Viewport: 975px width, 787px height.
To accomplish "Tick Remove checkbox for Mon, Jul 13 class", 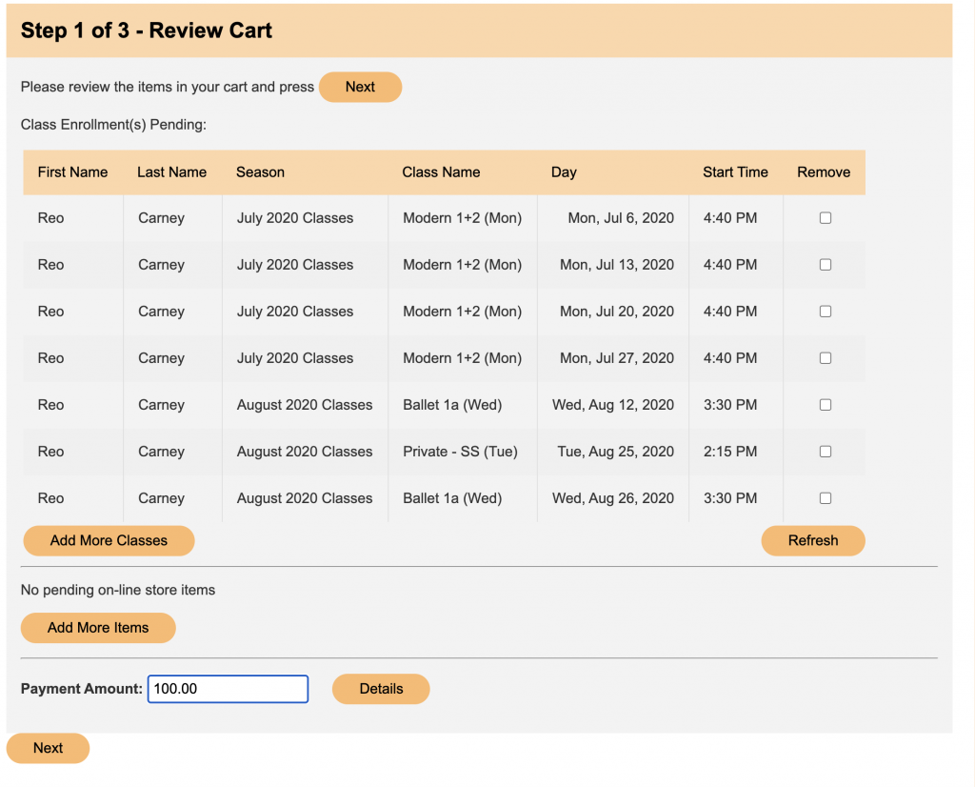I will (825, 265).
